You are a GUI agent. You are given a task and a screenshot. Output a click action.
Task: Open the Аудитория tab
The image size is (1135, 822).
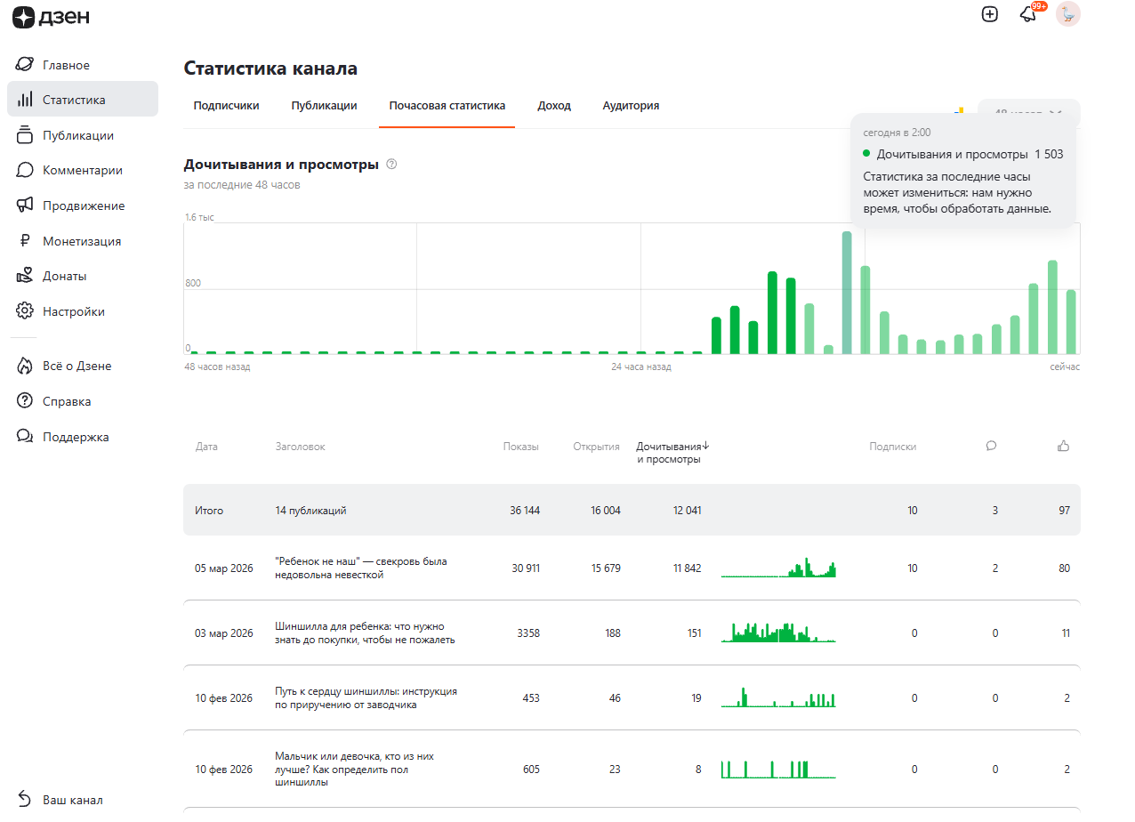(x=631, y=106)
